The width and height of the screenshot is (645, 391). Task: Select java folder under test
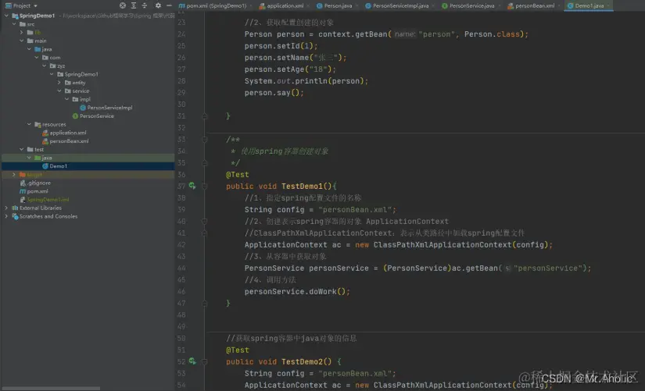coord(46,158)
